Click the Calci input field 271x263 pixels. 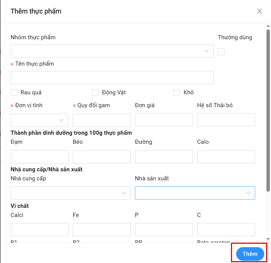point(39,229)
